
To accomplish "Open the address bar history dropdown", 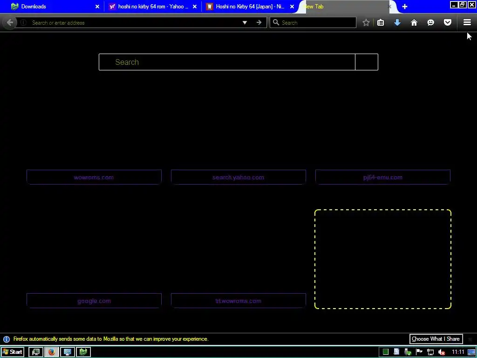I will click(x=245, y=22).
